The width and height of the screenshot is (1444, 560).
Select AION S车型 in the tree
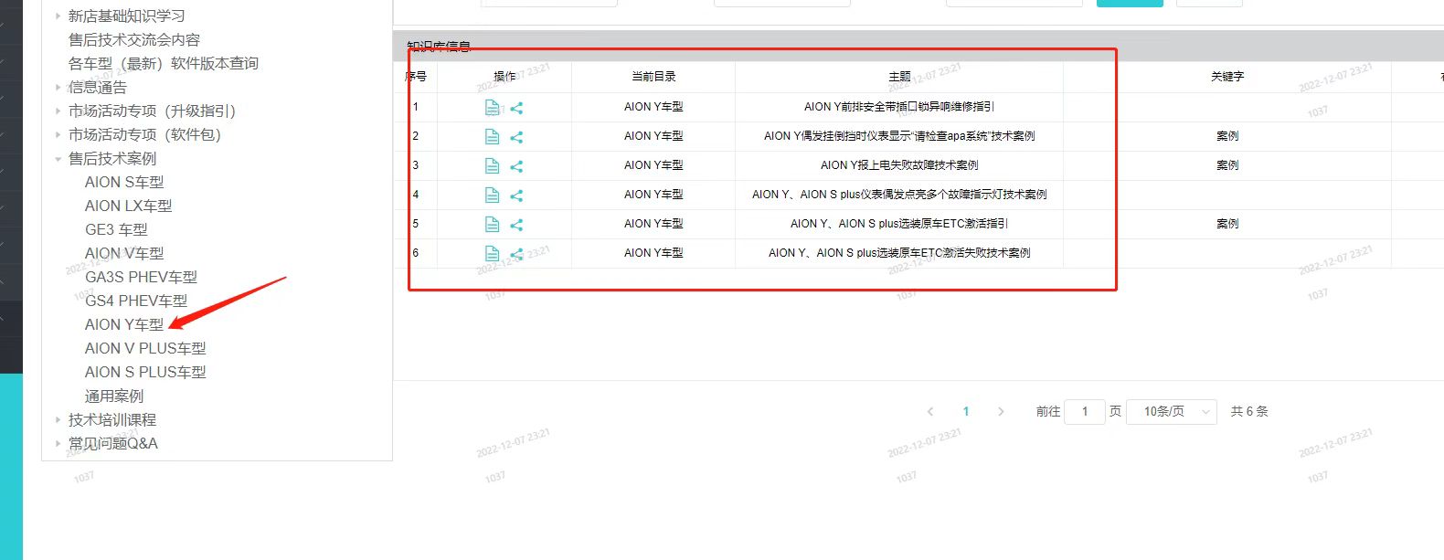[x=124, y=183]
